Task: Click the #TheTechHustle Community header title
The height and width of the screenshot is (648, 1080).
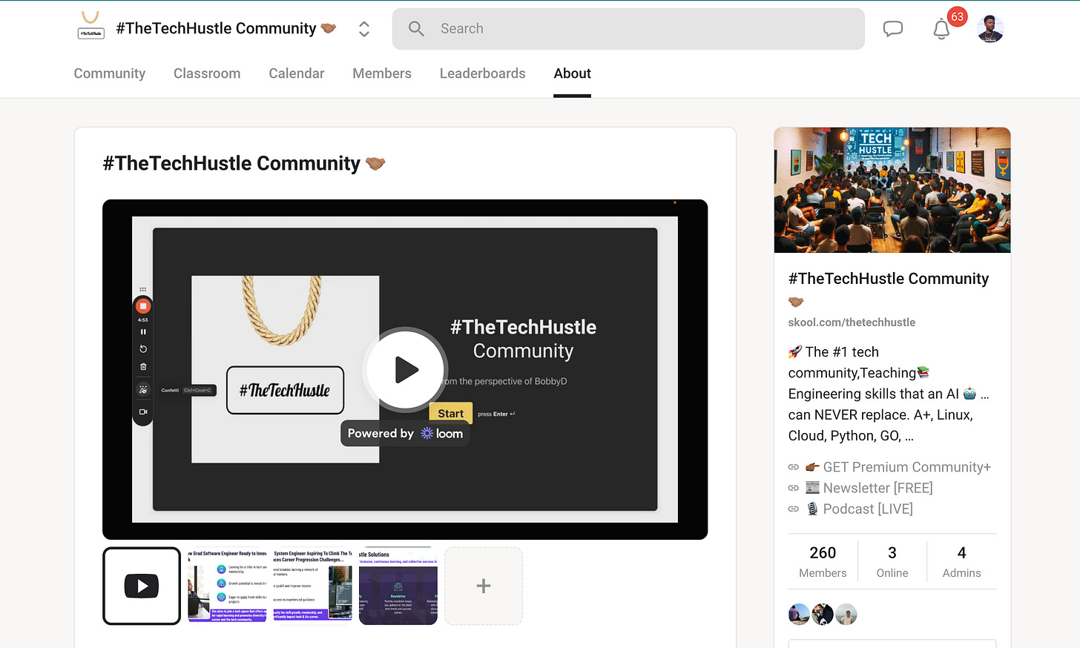Action: point(226,28)
